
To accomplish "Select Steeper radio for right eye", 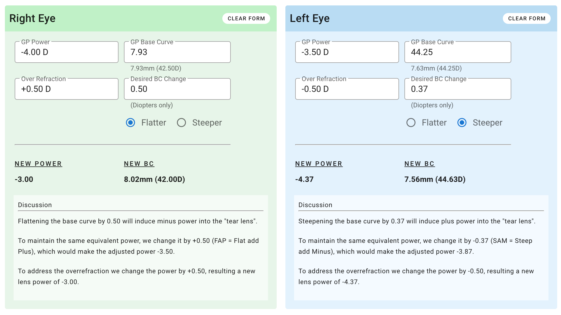I will click(x=181, y=123).
